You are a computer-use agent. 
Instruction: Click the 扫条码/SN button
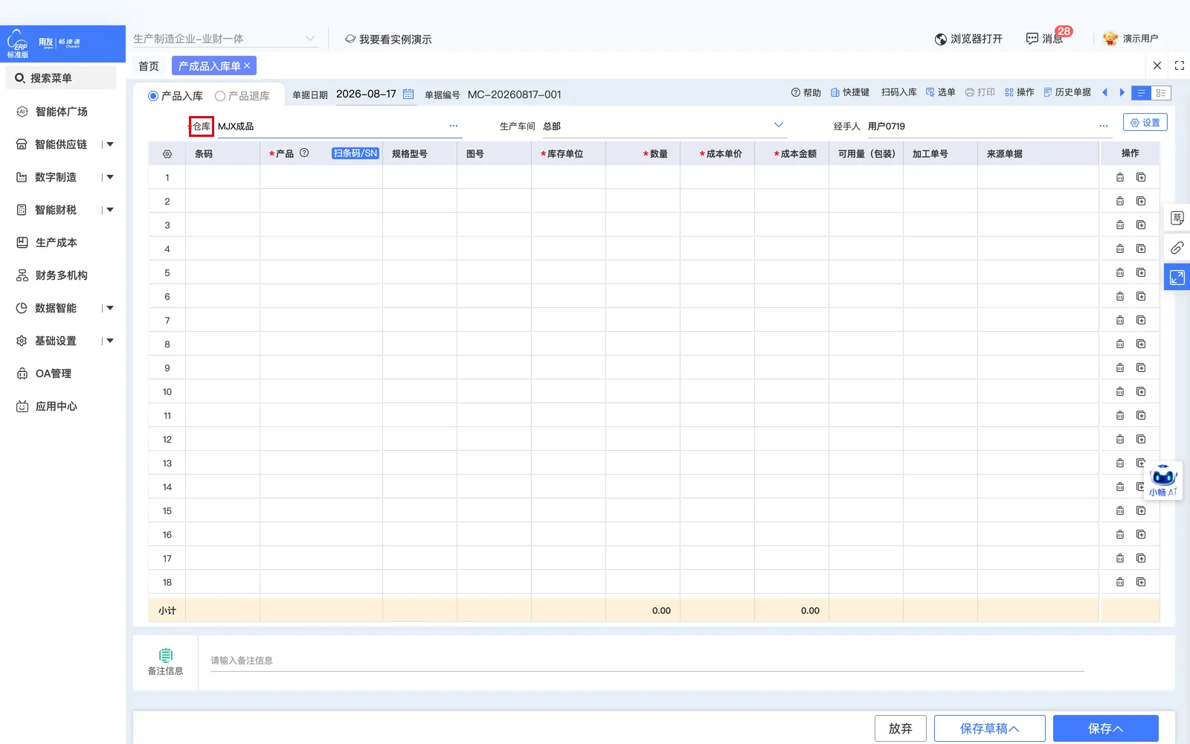[x=356, y=153]
